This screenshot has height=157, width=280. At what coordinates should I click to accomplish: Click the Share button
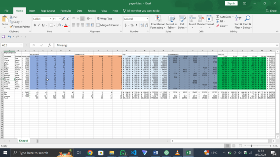(270, 11)
